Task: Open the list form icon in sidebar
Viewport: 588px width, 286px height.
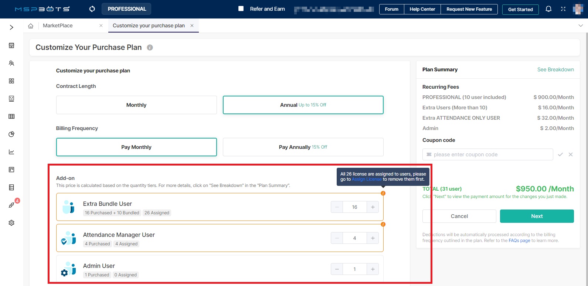Action: (x=11, y=187)
